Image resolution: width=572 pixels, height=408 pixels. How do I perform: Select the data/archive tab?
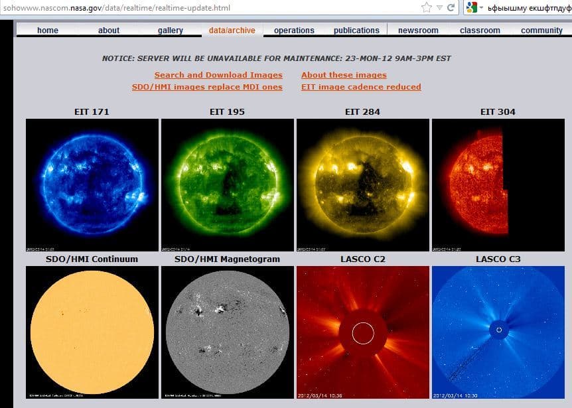click(x=232, y=31)
